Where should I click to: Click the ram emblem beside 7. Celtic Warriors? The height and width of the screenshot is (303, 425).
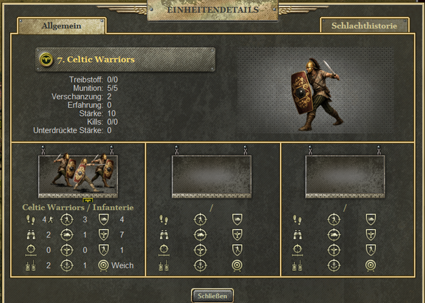click(x=46, y=60)
